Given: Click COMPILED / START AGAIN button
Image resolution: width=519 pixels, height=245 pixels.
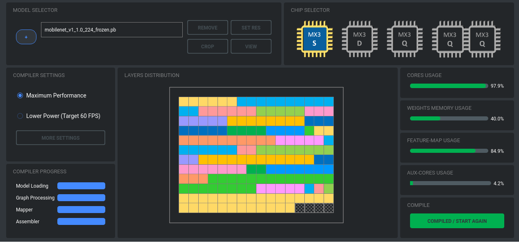Looking at the screenshot, I should (x=457, y=221).
